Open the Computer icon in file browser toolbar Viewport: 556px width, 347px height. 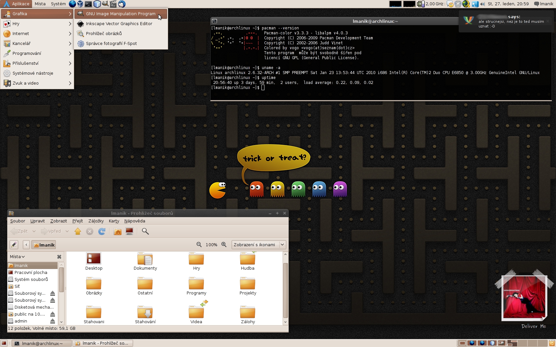129,231
